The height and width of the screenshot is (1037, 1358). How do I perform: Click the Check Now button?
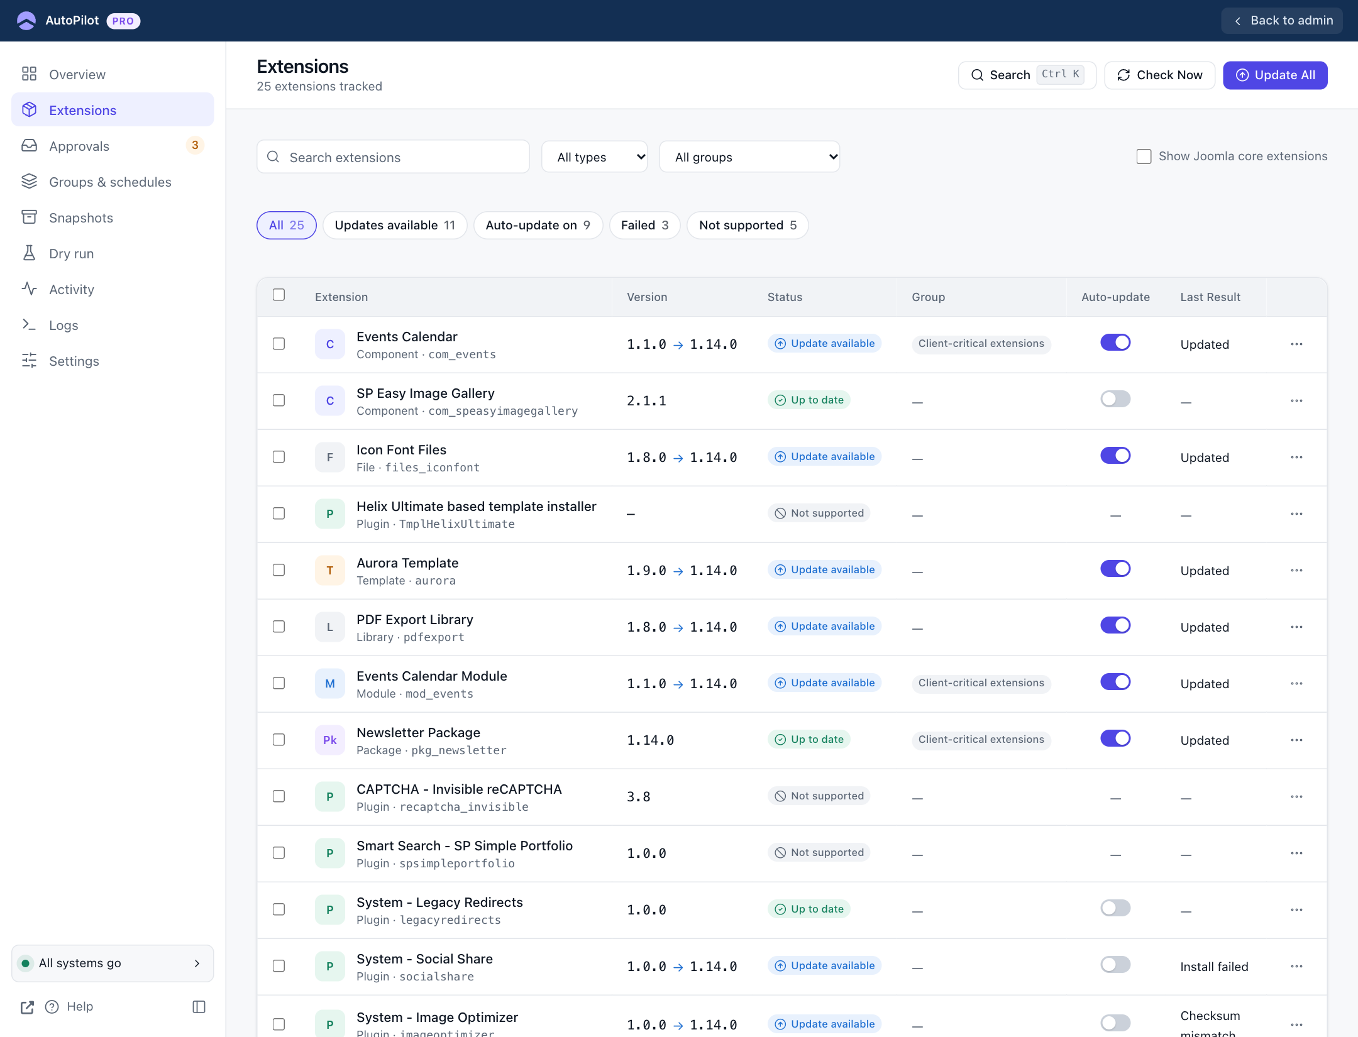(1159, 75)
